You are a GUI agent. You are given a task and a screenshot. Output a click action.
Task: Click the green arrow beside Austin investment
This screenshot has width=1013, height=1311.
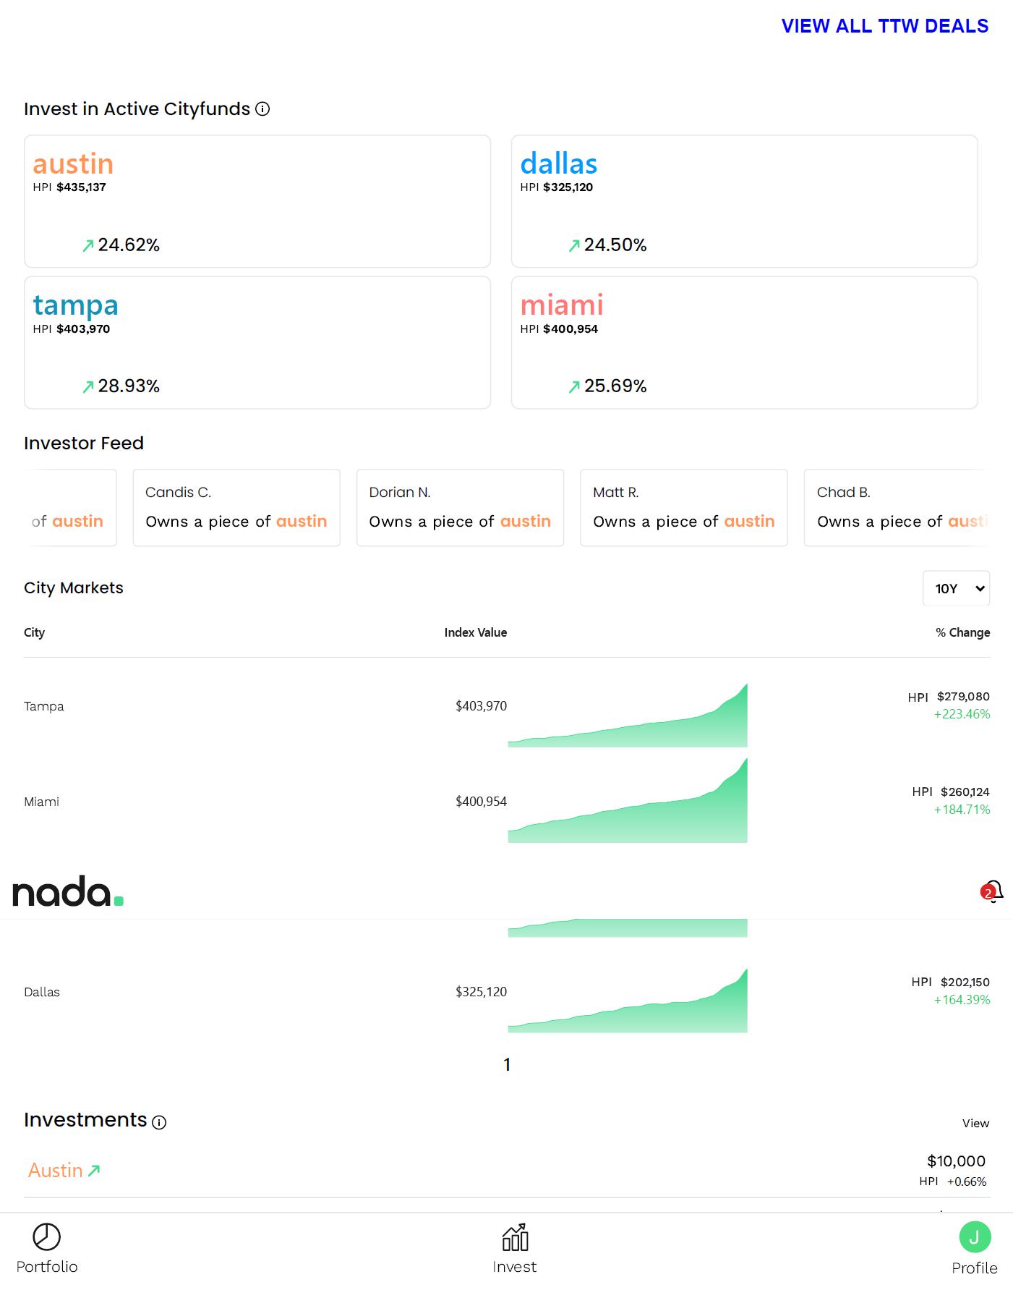tap(94, 1171)
